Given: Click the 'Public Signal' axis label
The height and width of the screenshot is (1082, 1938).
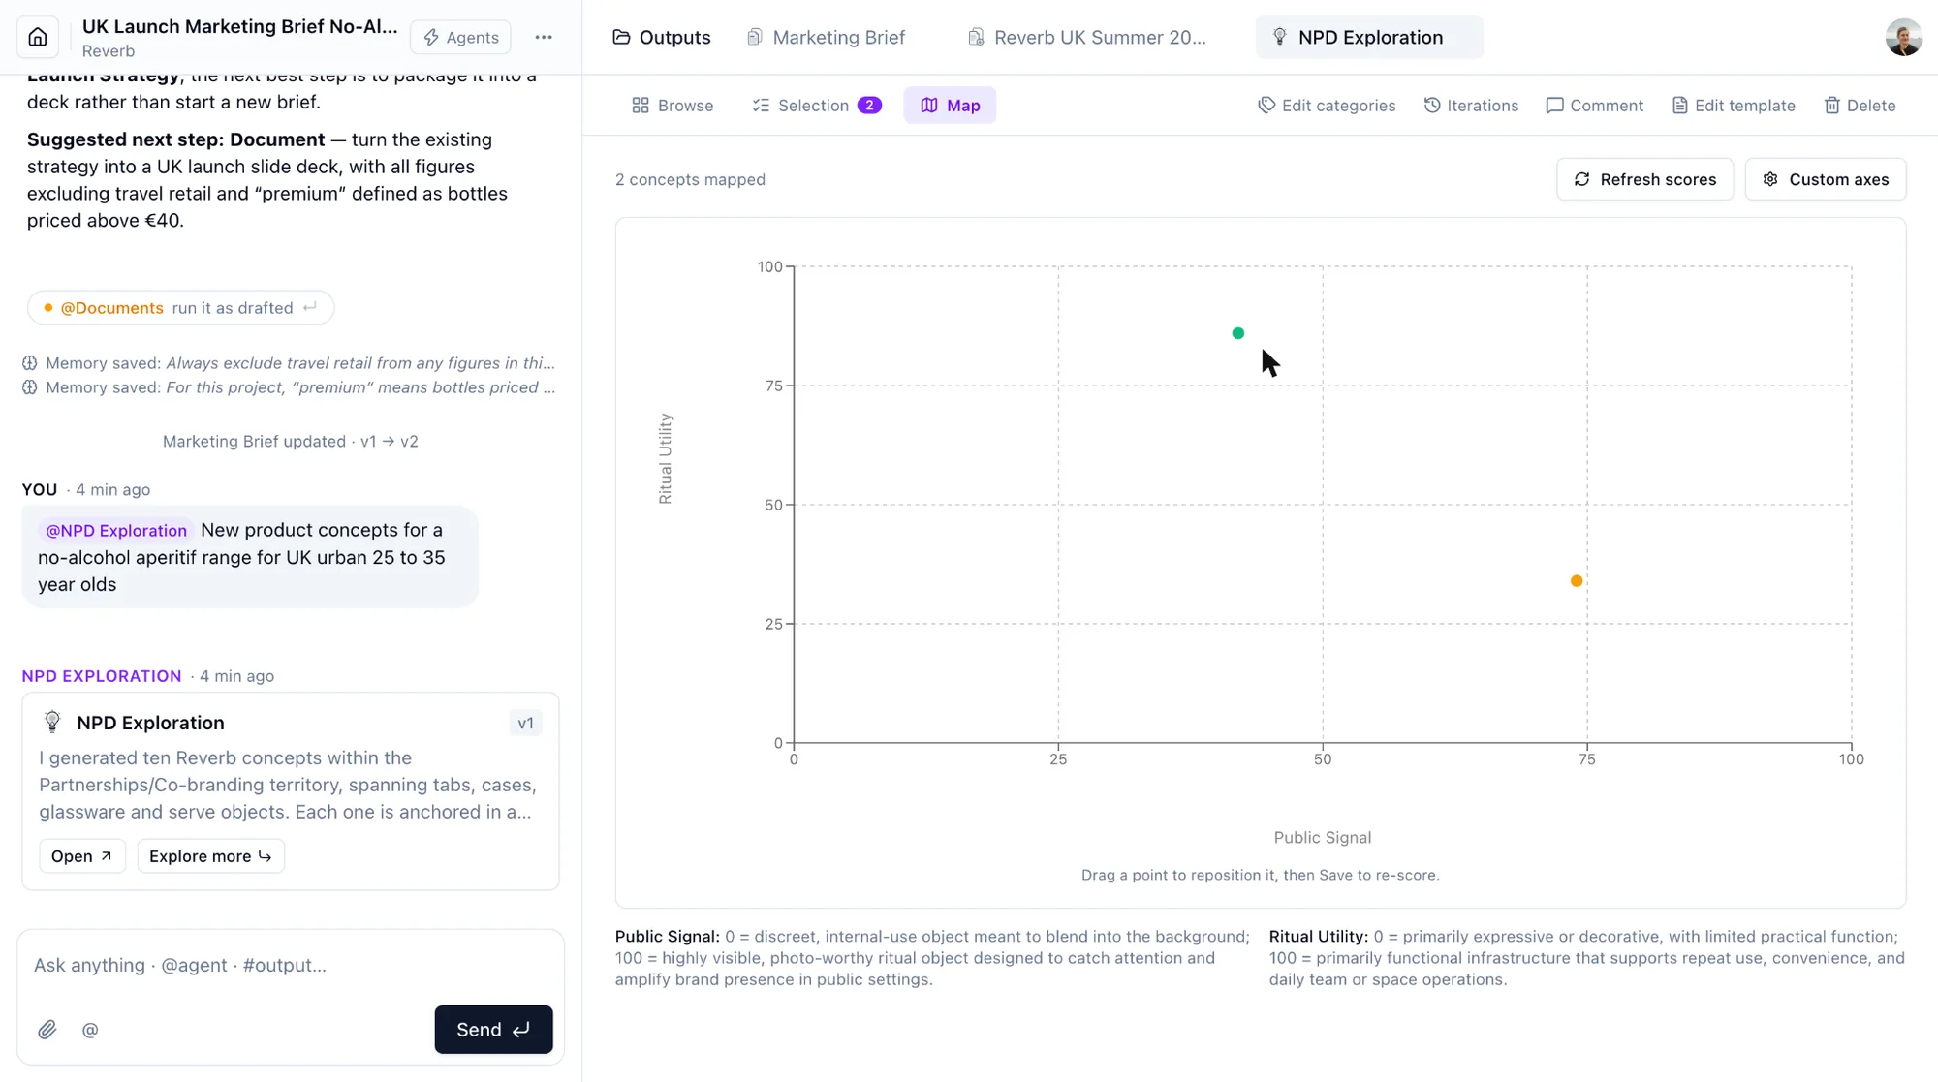Looking at the screenshot, I should click(1322, 837).
